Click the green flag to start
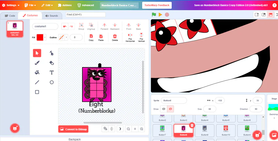Image resolution: width=278 pixels, height=141 pixels. click(154, 15)
